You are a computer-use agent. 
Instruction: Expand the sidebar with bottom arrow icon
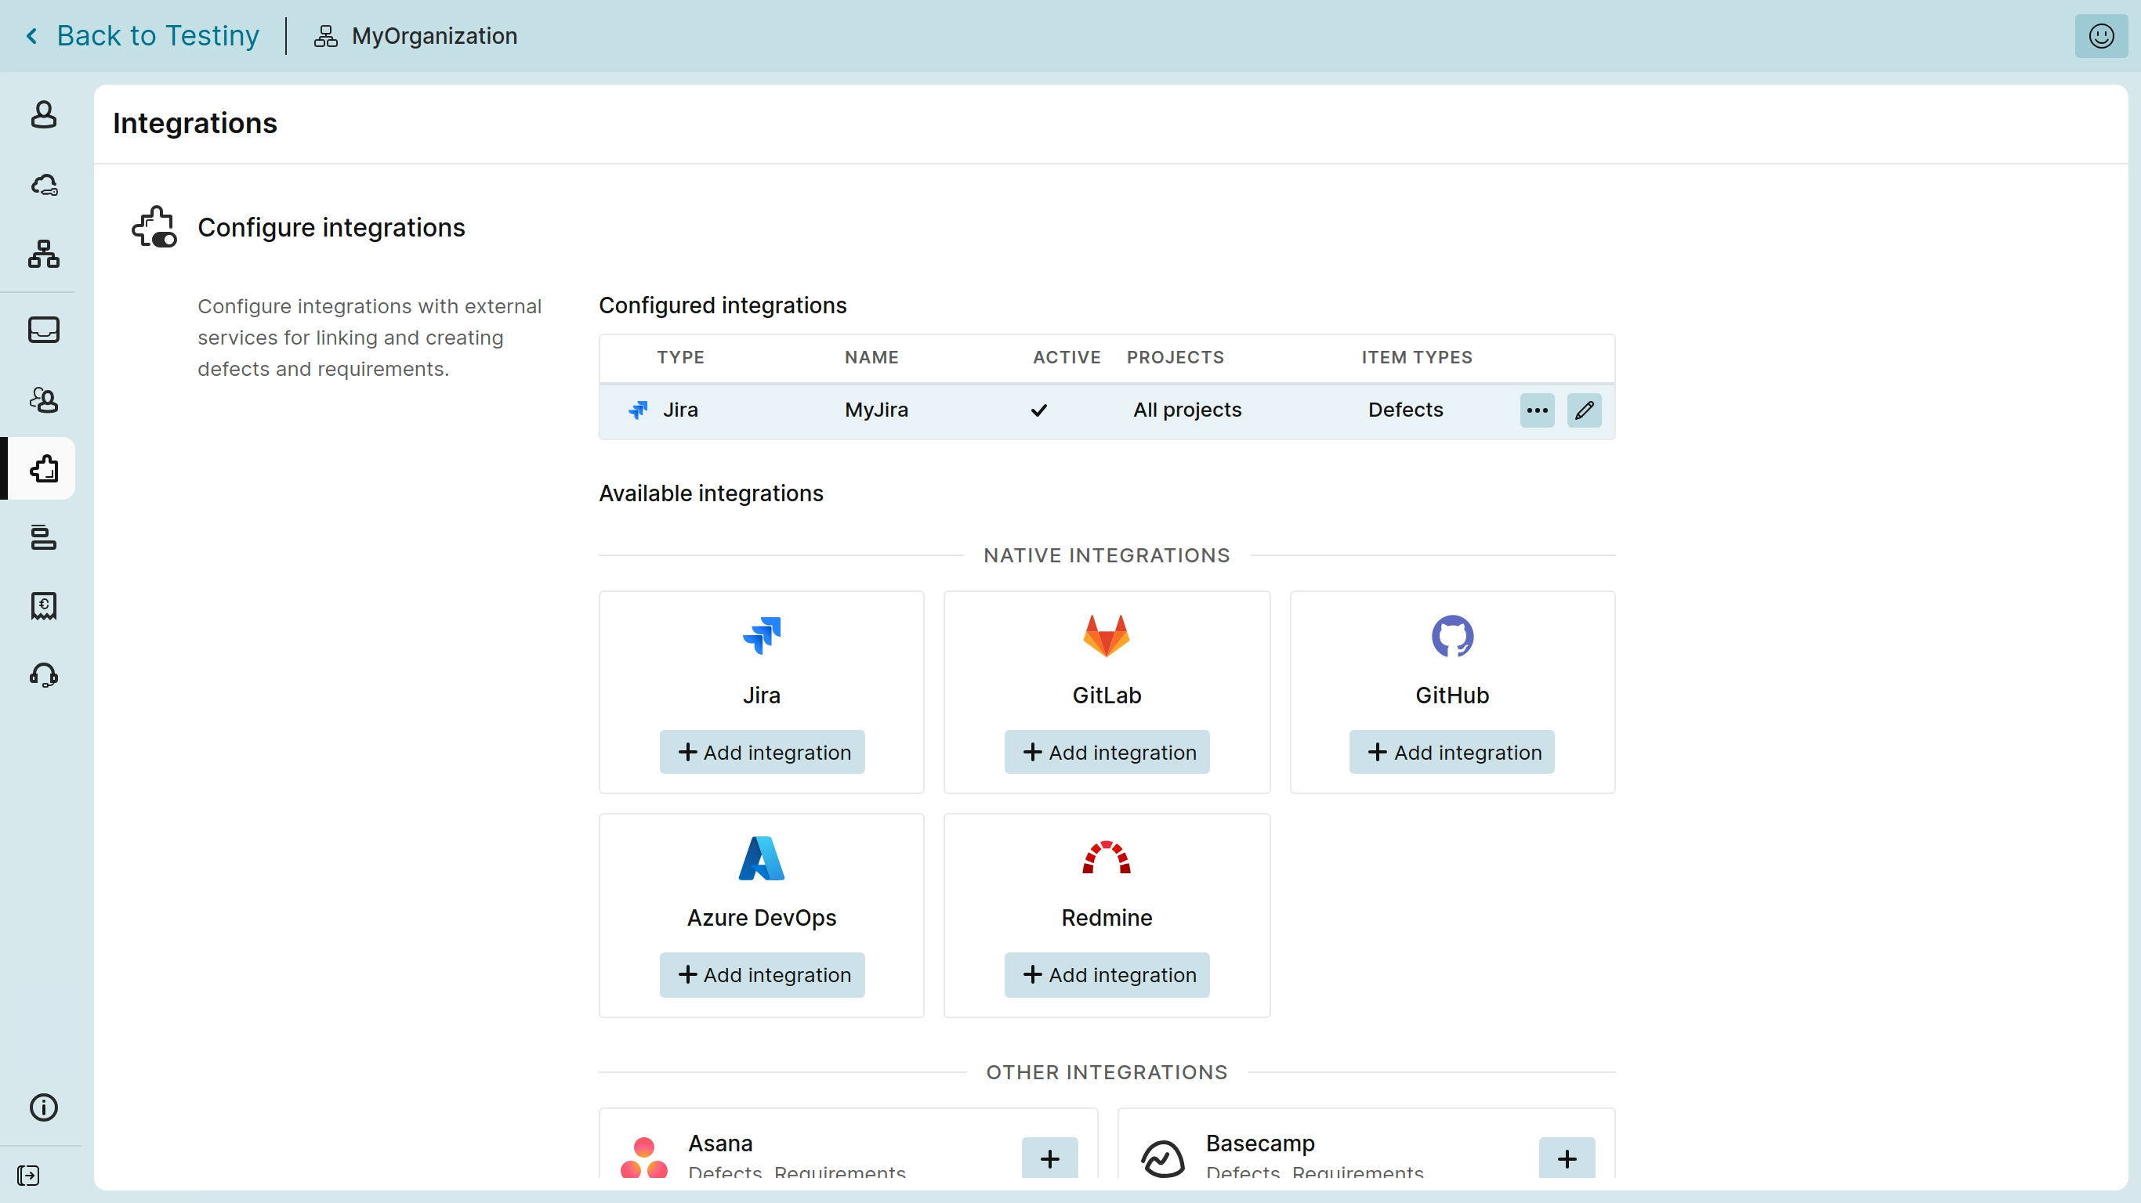[x=27, y=1176]
